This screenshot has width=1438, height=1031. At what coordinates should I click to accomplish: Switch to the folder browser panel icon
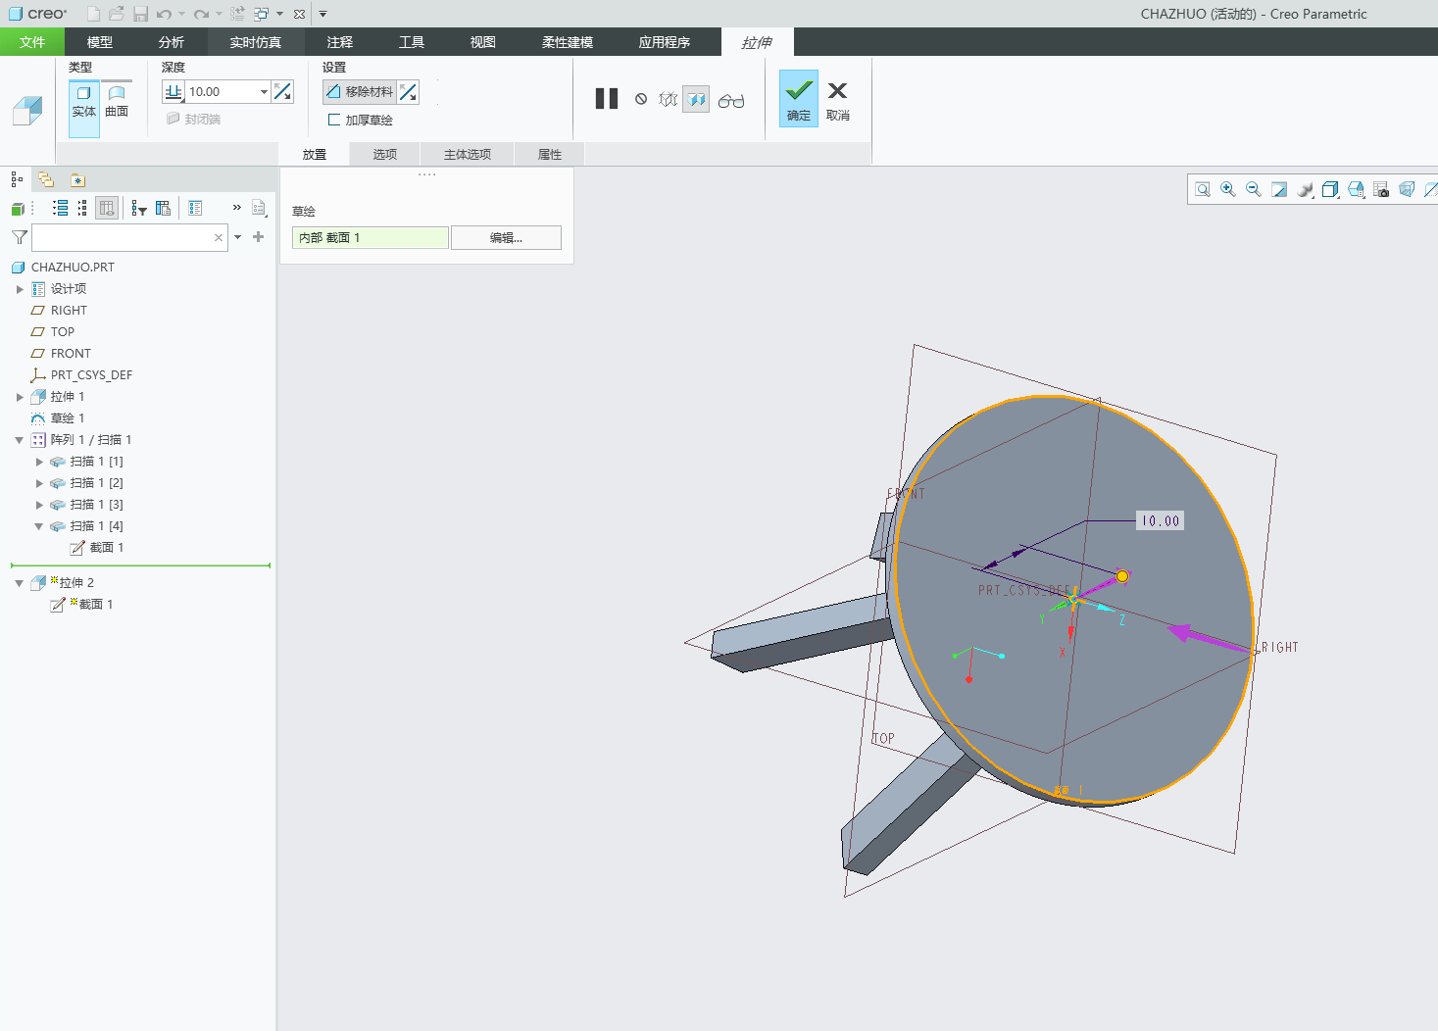(x=46, y=179)
